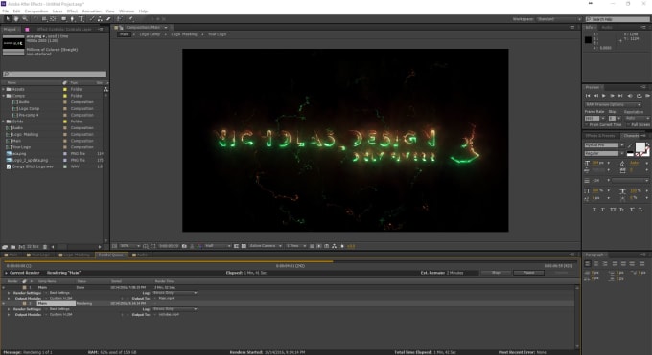Open resolution dropdown showing Half

[218, 246]
